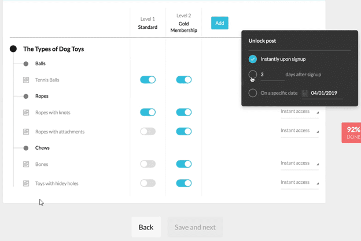361x241 pixels.
Task: Open Instant access dropdown for Ropes with attachments
Action: pyautogui.click(x=300, y=131)
